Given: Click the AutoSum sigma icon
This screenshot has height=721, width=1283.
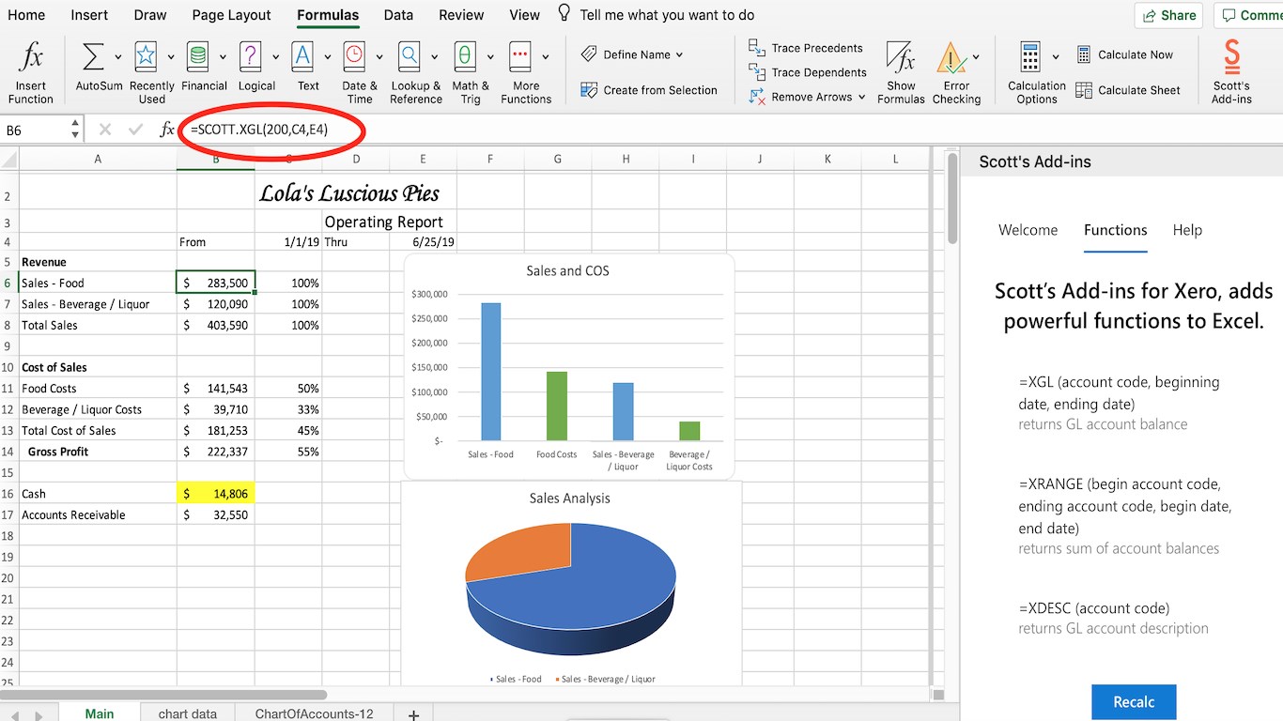Looking at the screenshot, I should tap(94, 57).
